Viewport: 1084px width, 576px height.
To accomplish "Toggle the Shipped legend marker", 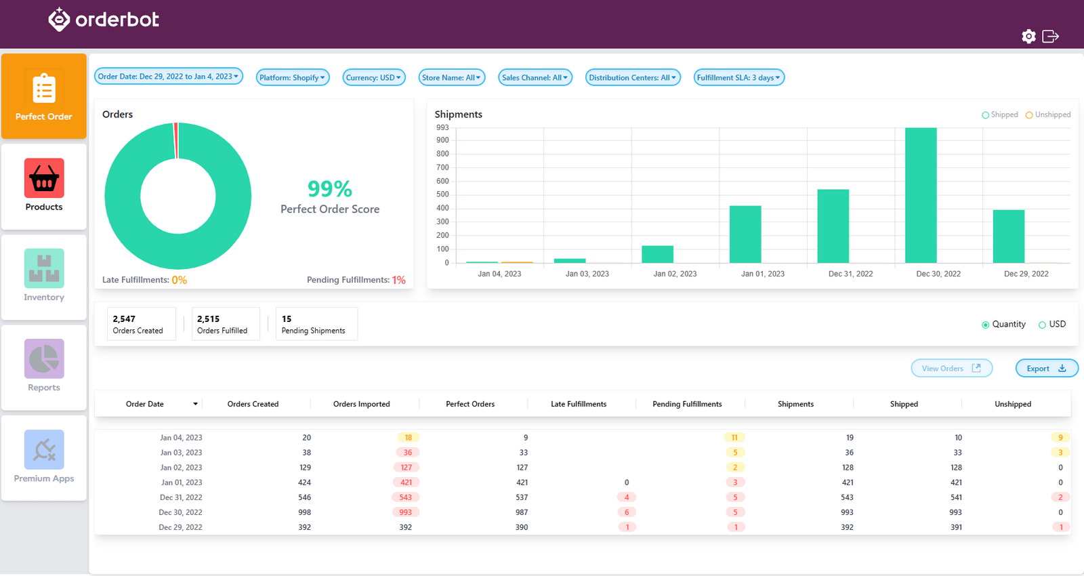I will pos(985,115).
